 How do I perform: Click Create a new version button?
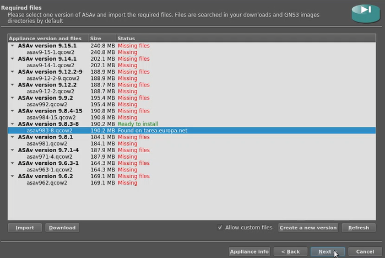pyautogui.click(x=308, y=228)
